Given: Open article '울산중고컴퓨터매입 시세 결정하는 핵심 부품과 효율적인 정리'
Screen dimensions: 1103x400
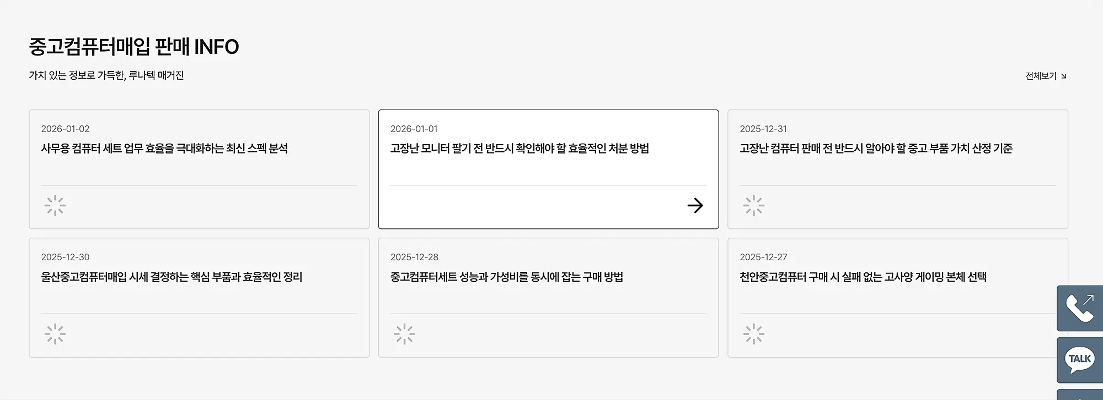Looking at the screenshot, I should tap(172, 277).
